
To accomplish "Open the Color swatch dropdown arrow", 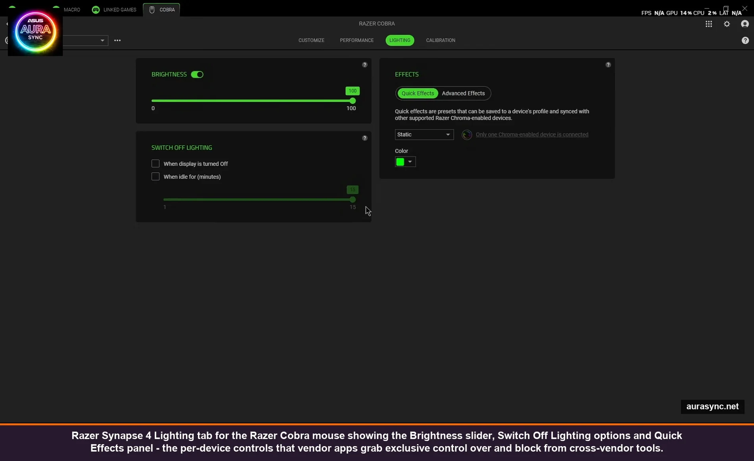I will (x=410, y=162).
